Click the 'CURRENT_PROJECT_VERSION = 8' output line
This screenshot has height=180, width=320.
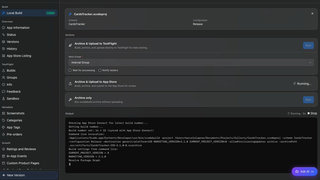(89, 153)
